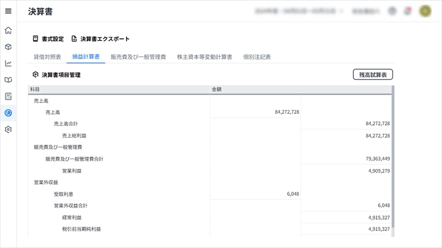Image resolution: width=442 pixels, height=248 pixels.
Task: Open the hamburger menu
Action: pos(8,11)
